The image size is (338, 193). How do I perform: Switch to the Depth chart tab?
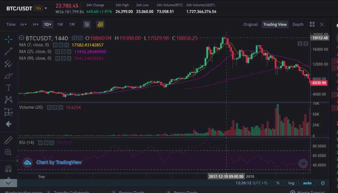point(298,24)
